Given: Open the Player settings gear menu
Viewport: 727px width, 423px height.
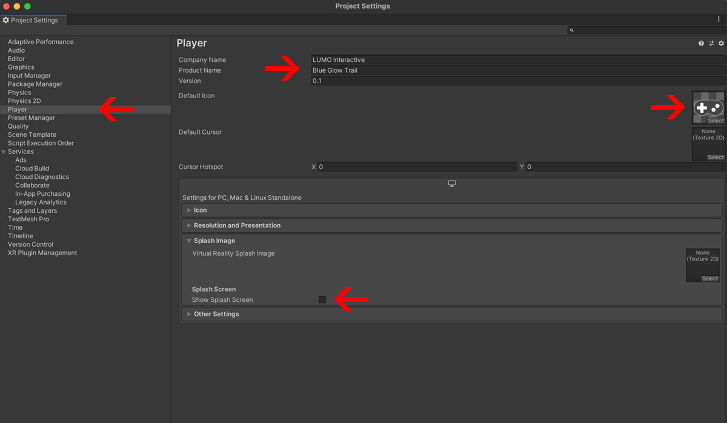Looking at the screenshot, I should click(721, 44).
